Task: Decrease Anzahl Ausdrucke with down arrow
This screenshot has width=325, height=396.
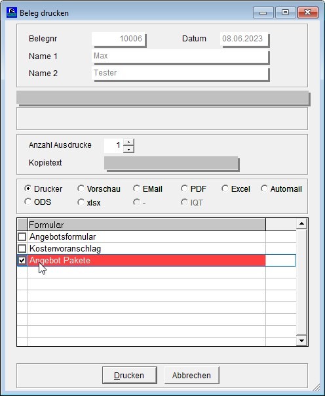Action: (128, 149)
